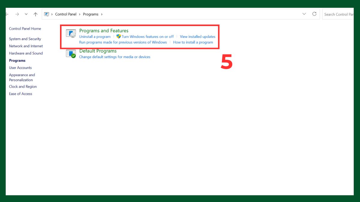Select Programs in the left sidebar
The height and width of the screenshot is (202, 360).
pos(17,60)
